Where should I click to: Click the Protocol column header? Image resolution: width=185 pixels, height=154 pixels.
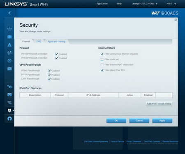[59, 95]
